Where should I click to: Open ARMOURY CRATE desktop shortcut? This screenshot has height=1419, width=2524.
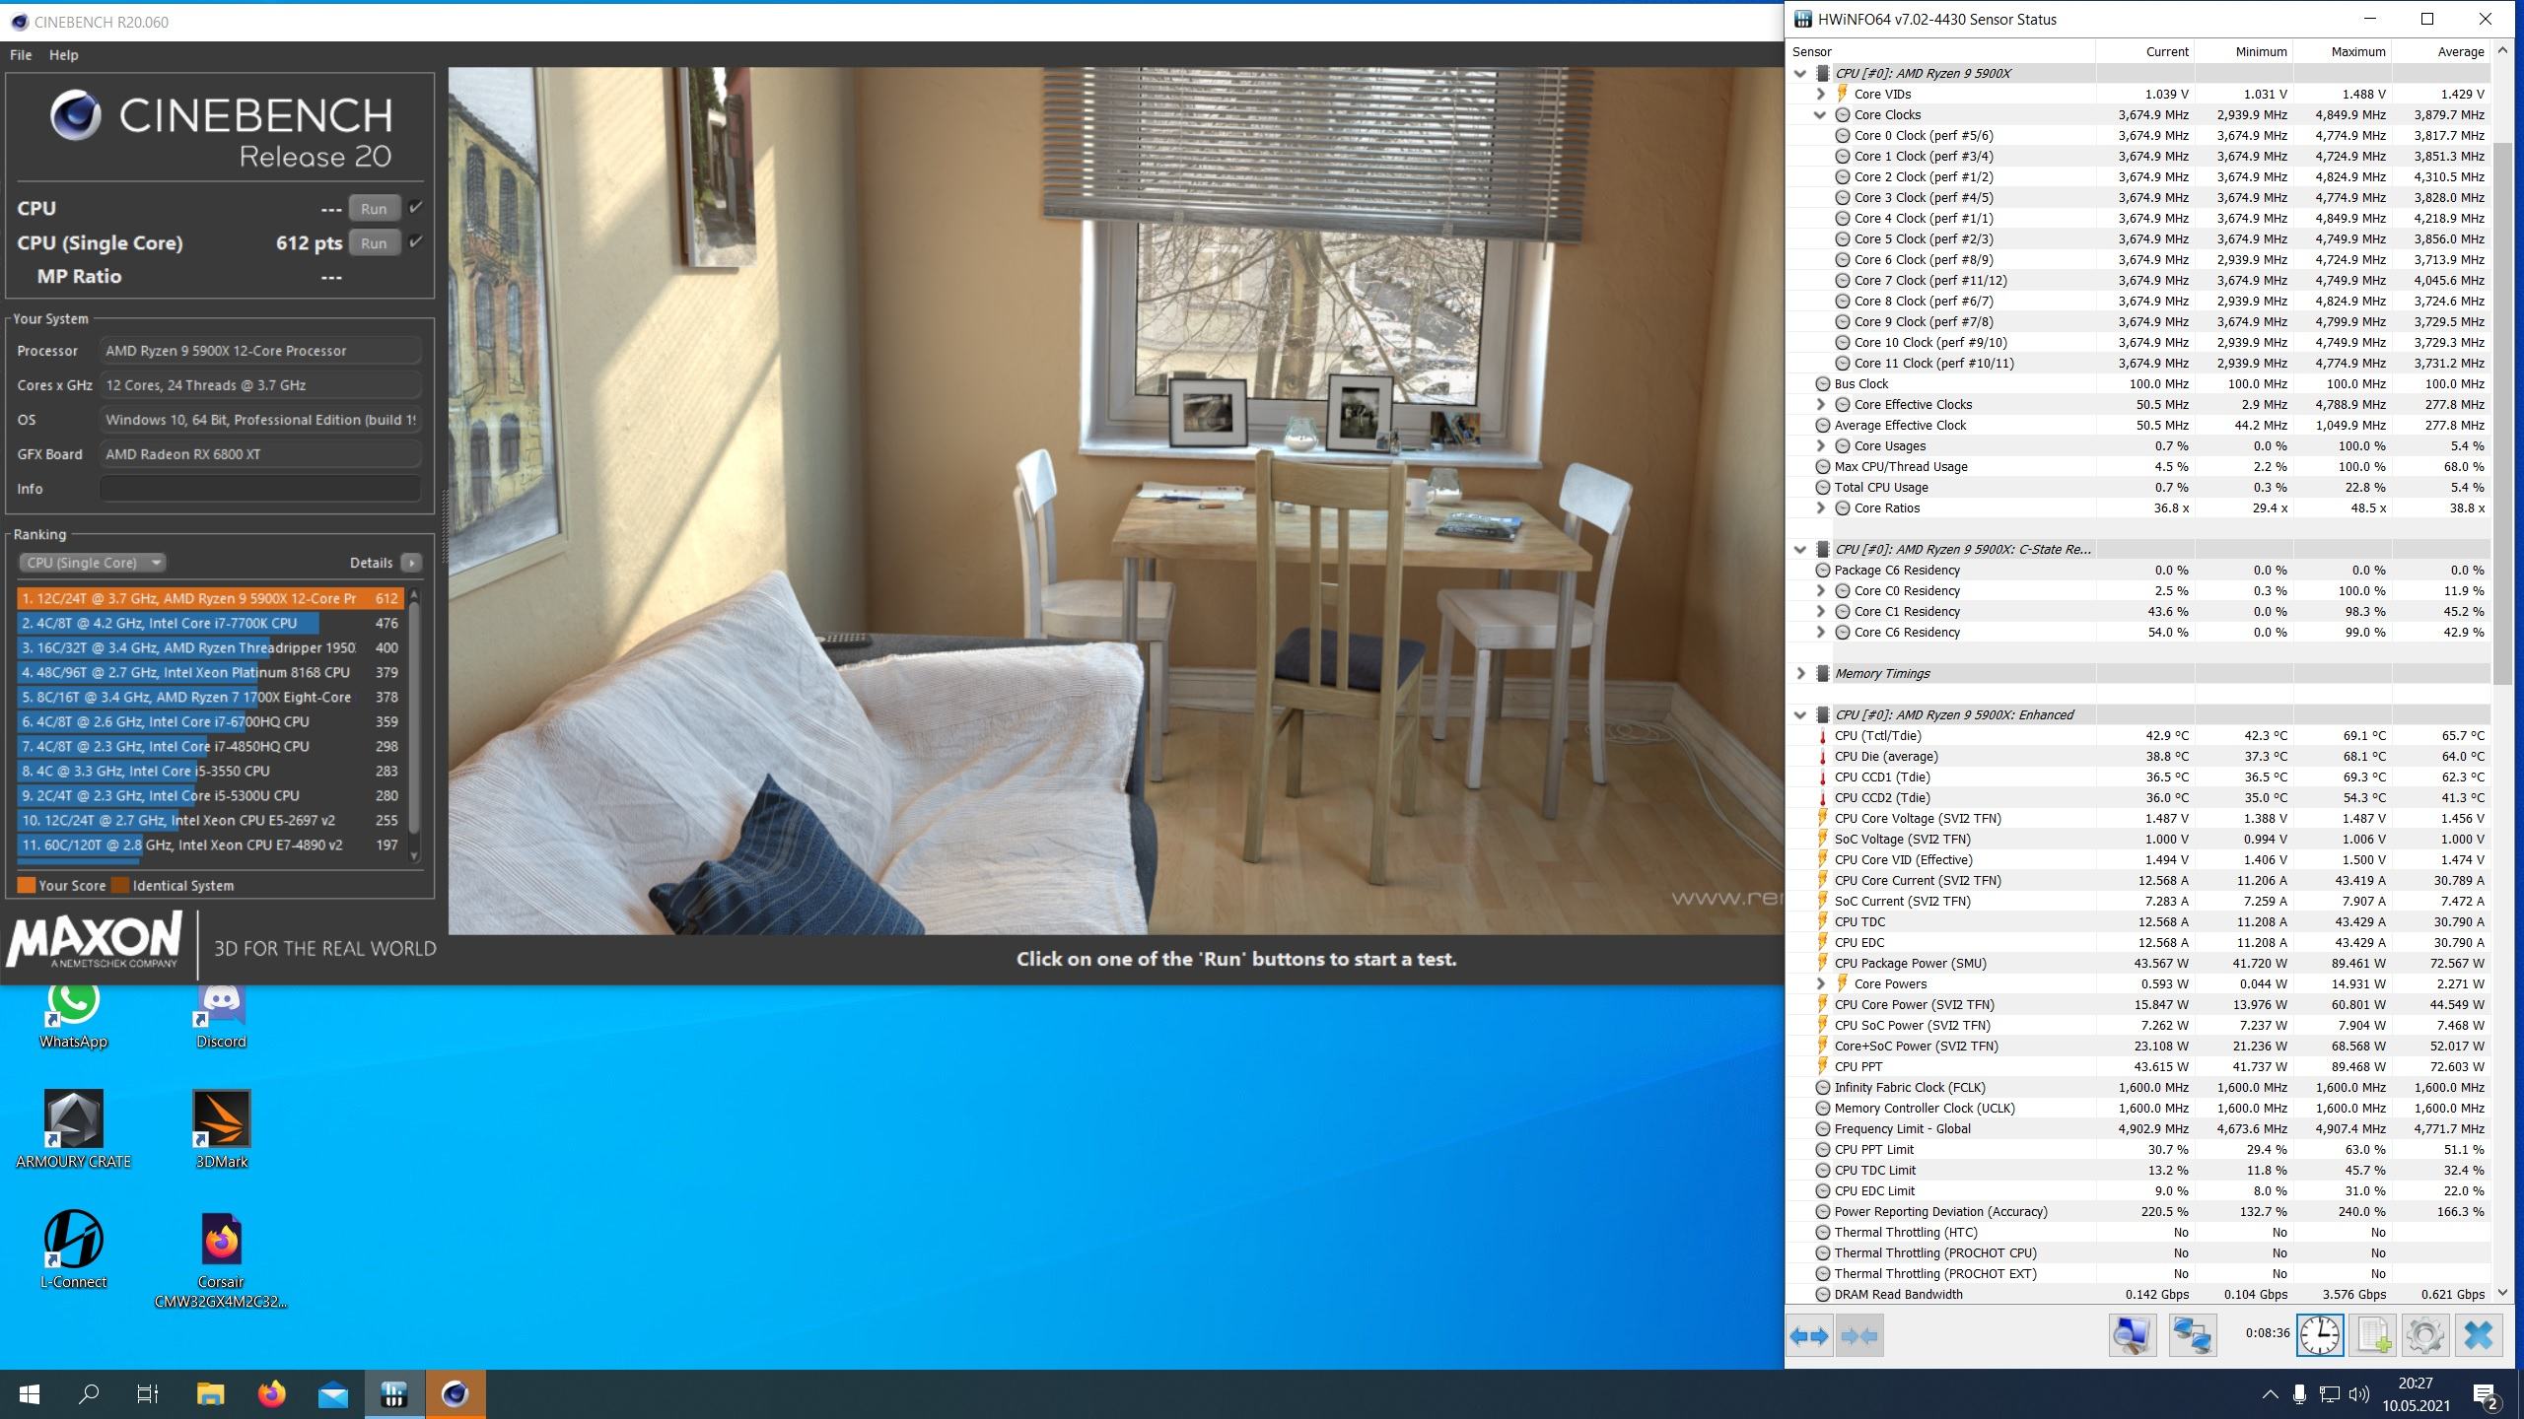tap(73, 1129)
